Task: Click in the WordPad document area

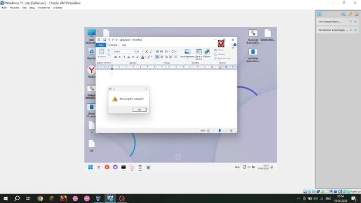Action: pyautogui.click(x=166, y=99)
